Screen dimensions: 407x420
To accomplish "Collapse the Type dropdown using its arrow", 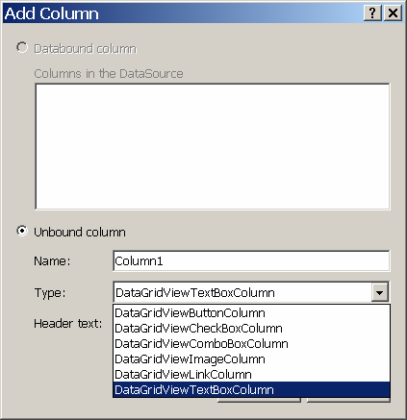I will pos(380,292).
